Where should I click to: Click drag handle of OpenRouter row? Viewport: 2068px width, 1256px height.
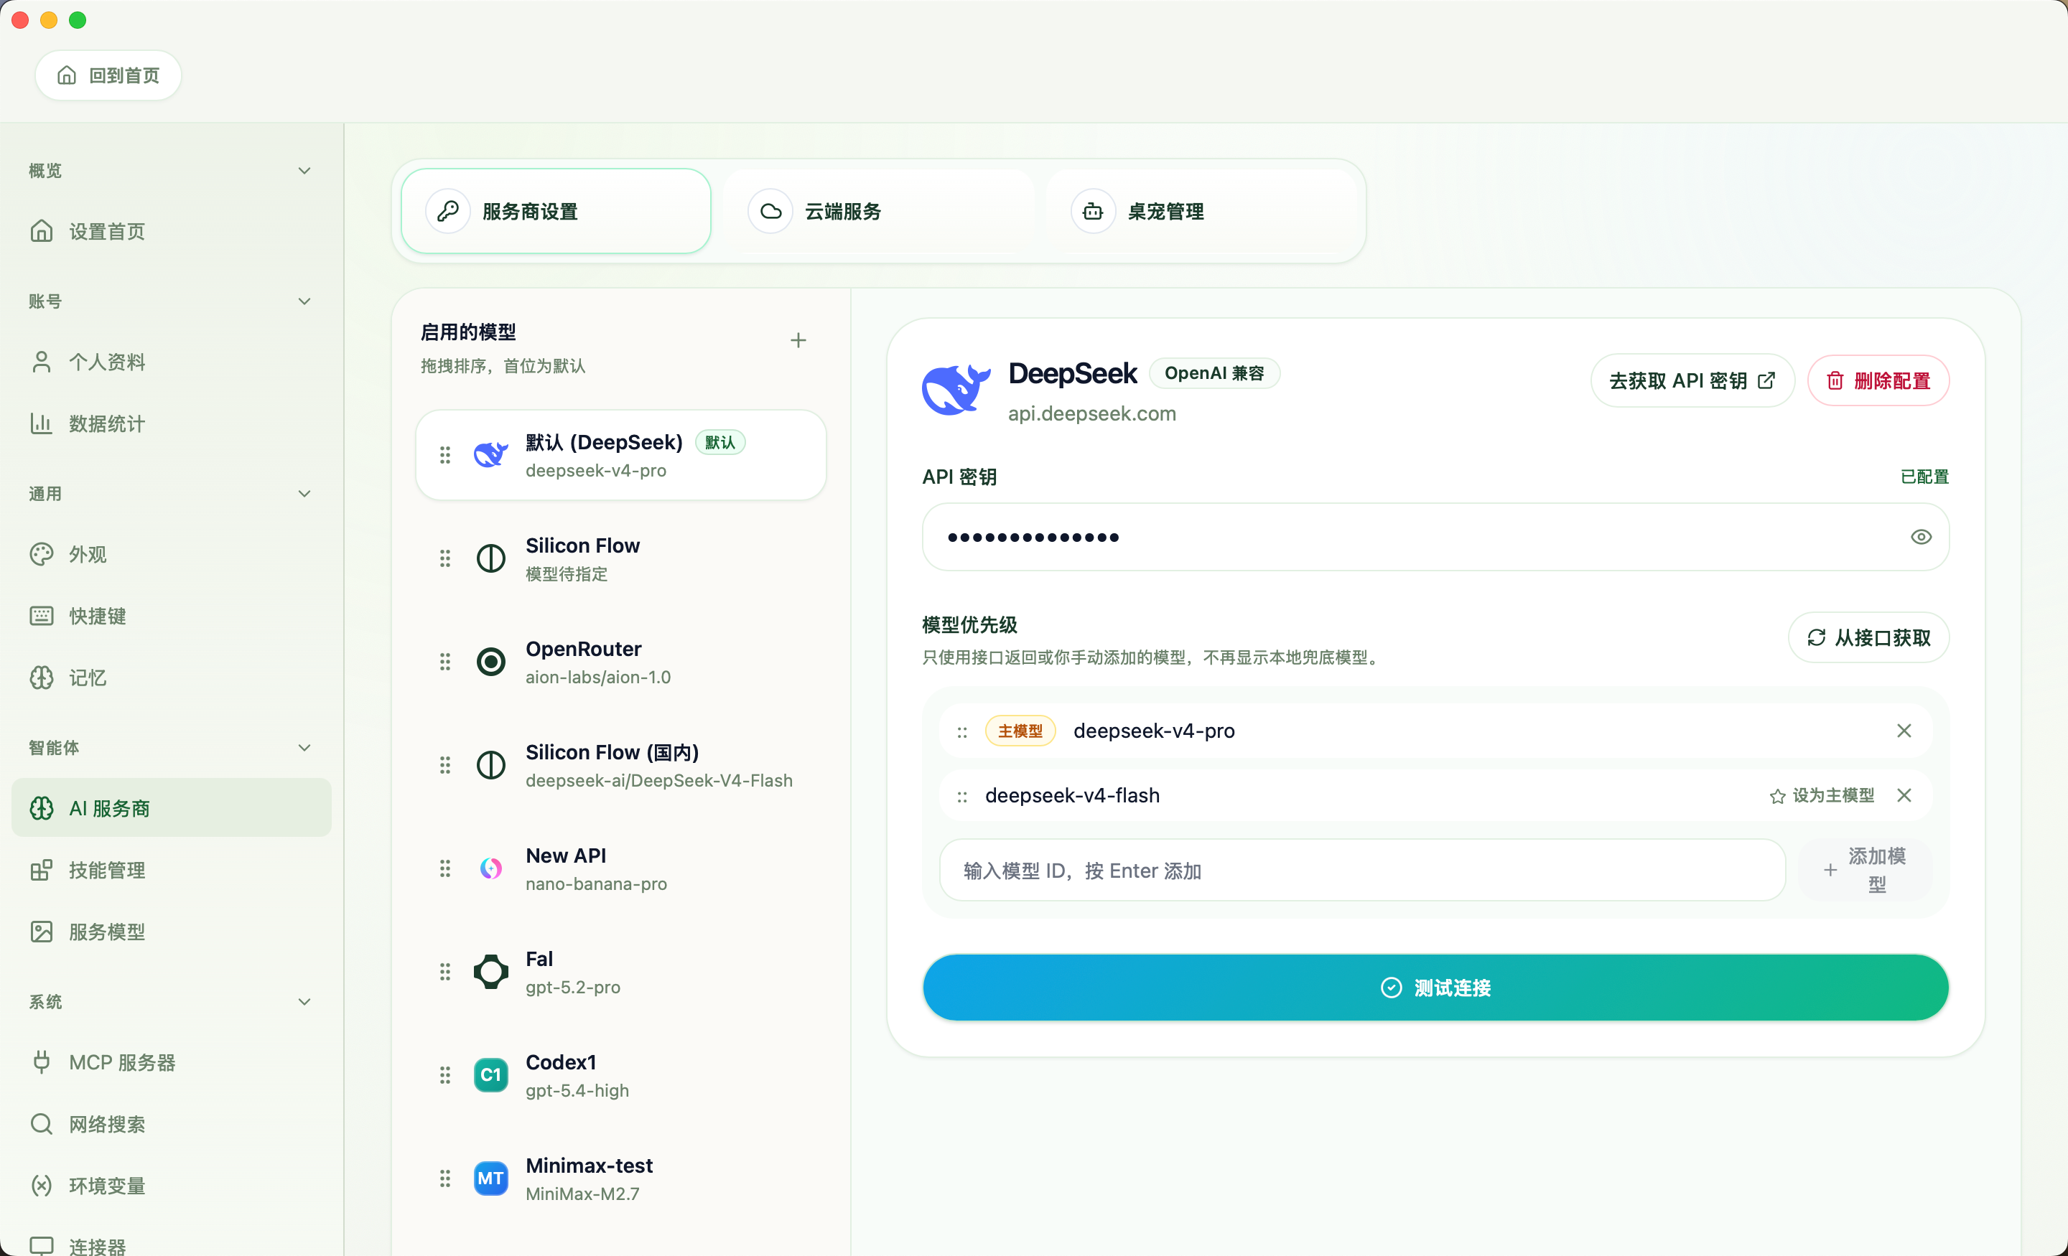tap(444, 662)
